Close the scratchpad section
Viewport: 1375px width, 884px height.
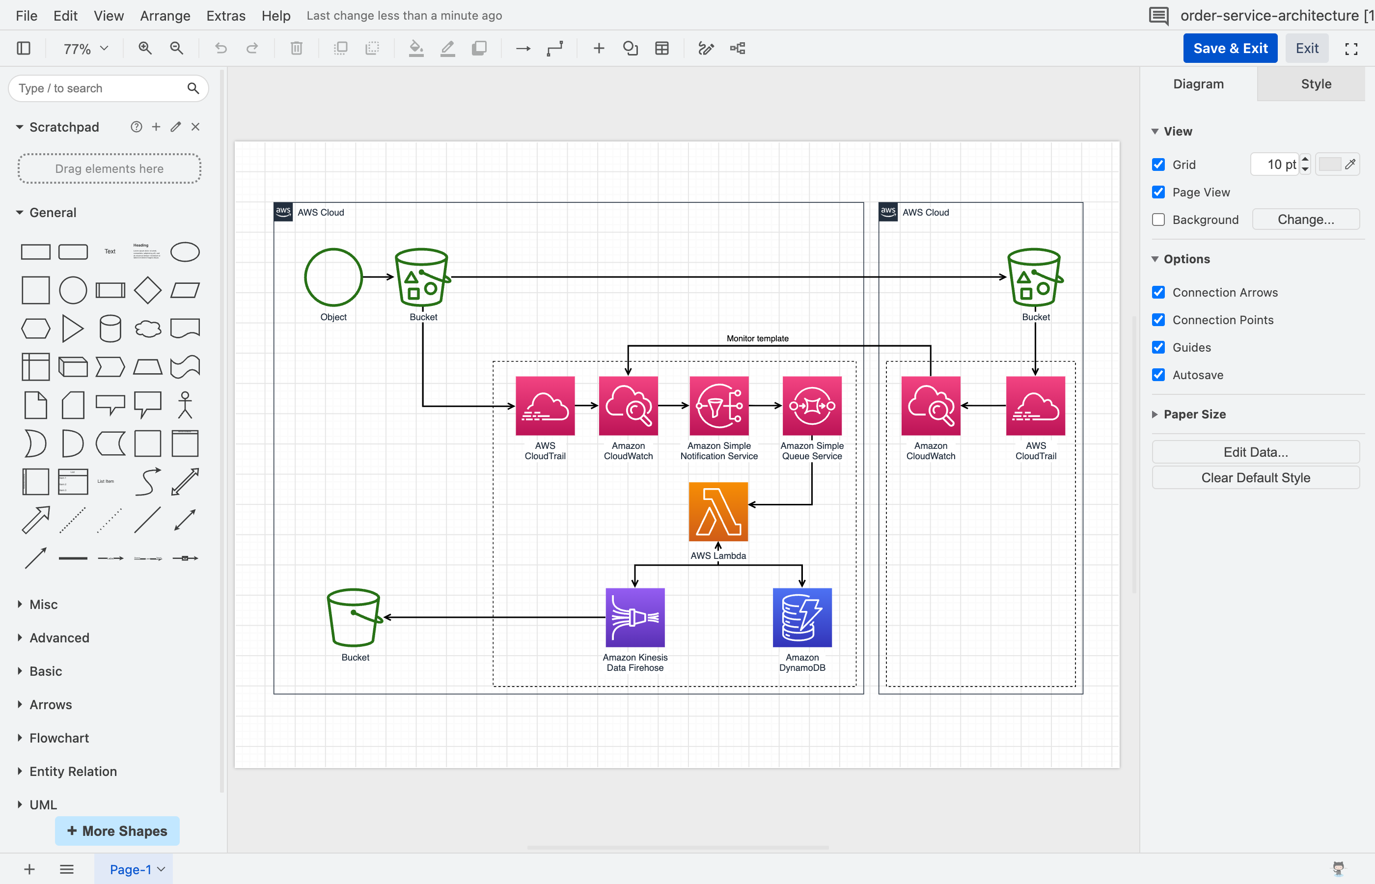[195, 127]
